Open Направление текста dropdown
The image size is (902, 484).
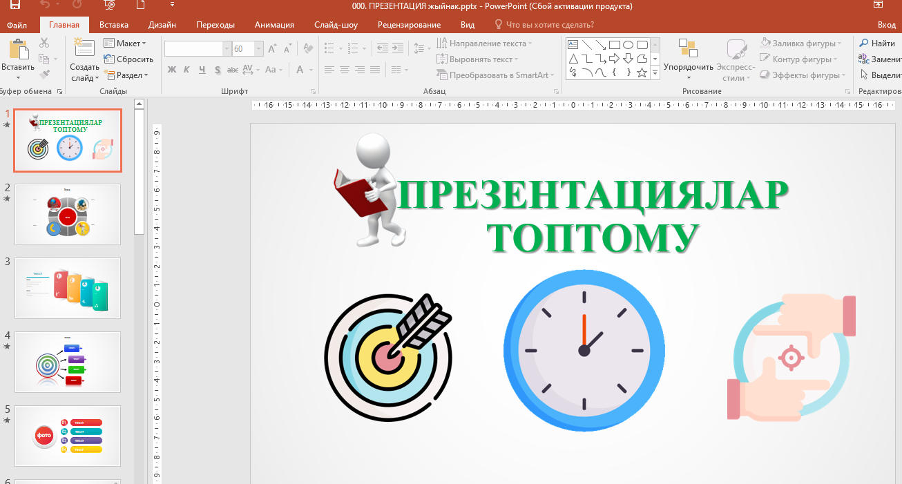pyautogui.click(x=484, y=43)
